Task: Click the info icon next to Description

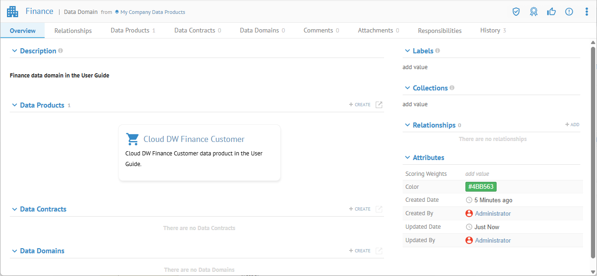Action: click(60, 51)
